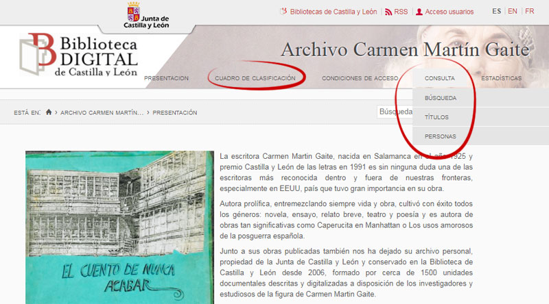Click the Presentación breadcrumb entry
549x304 pixels.
(x=175, y=112)
